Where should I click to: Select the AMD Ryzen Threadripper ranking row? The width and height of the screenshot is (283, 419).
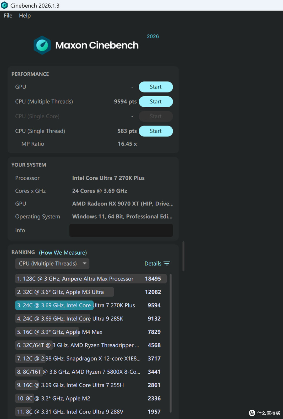pyautogui.click(x=91, y=345)
